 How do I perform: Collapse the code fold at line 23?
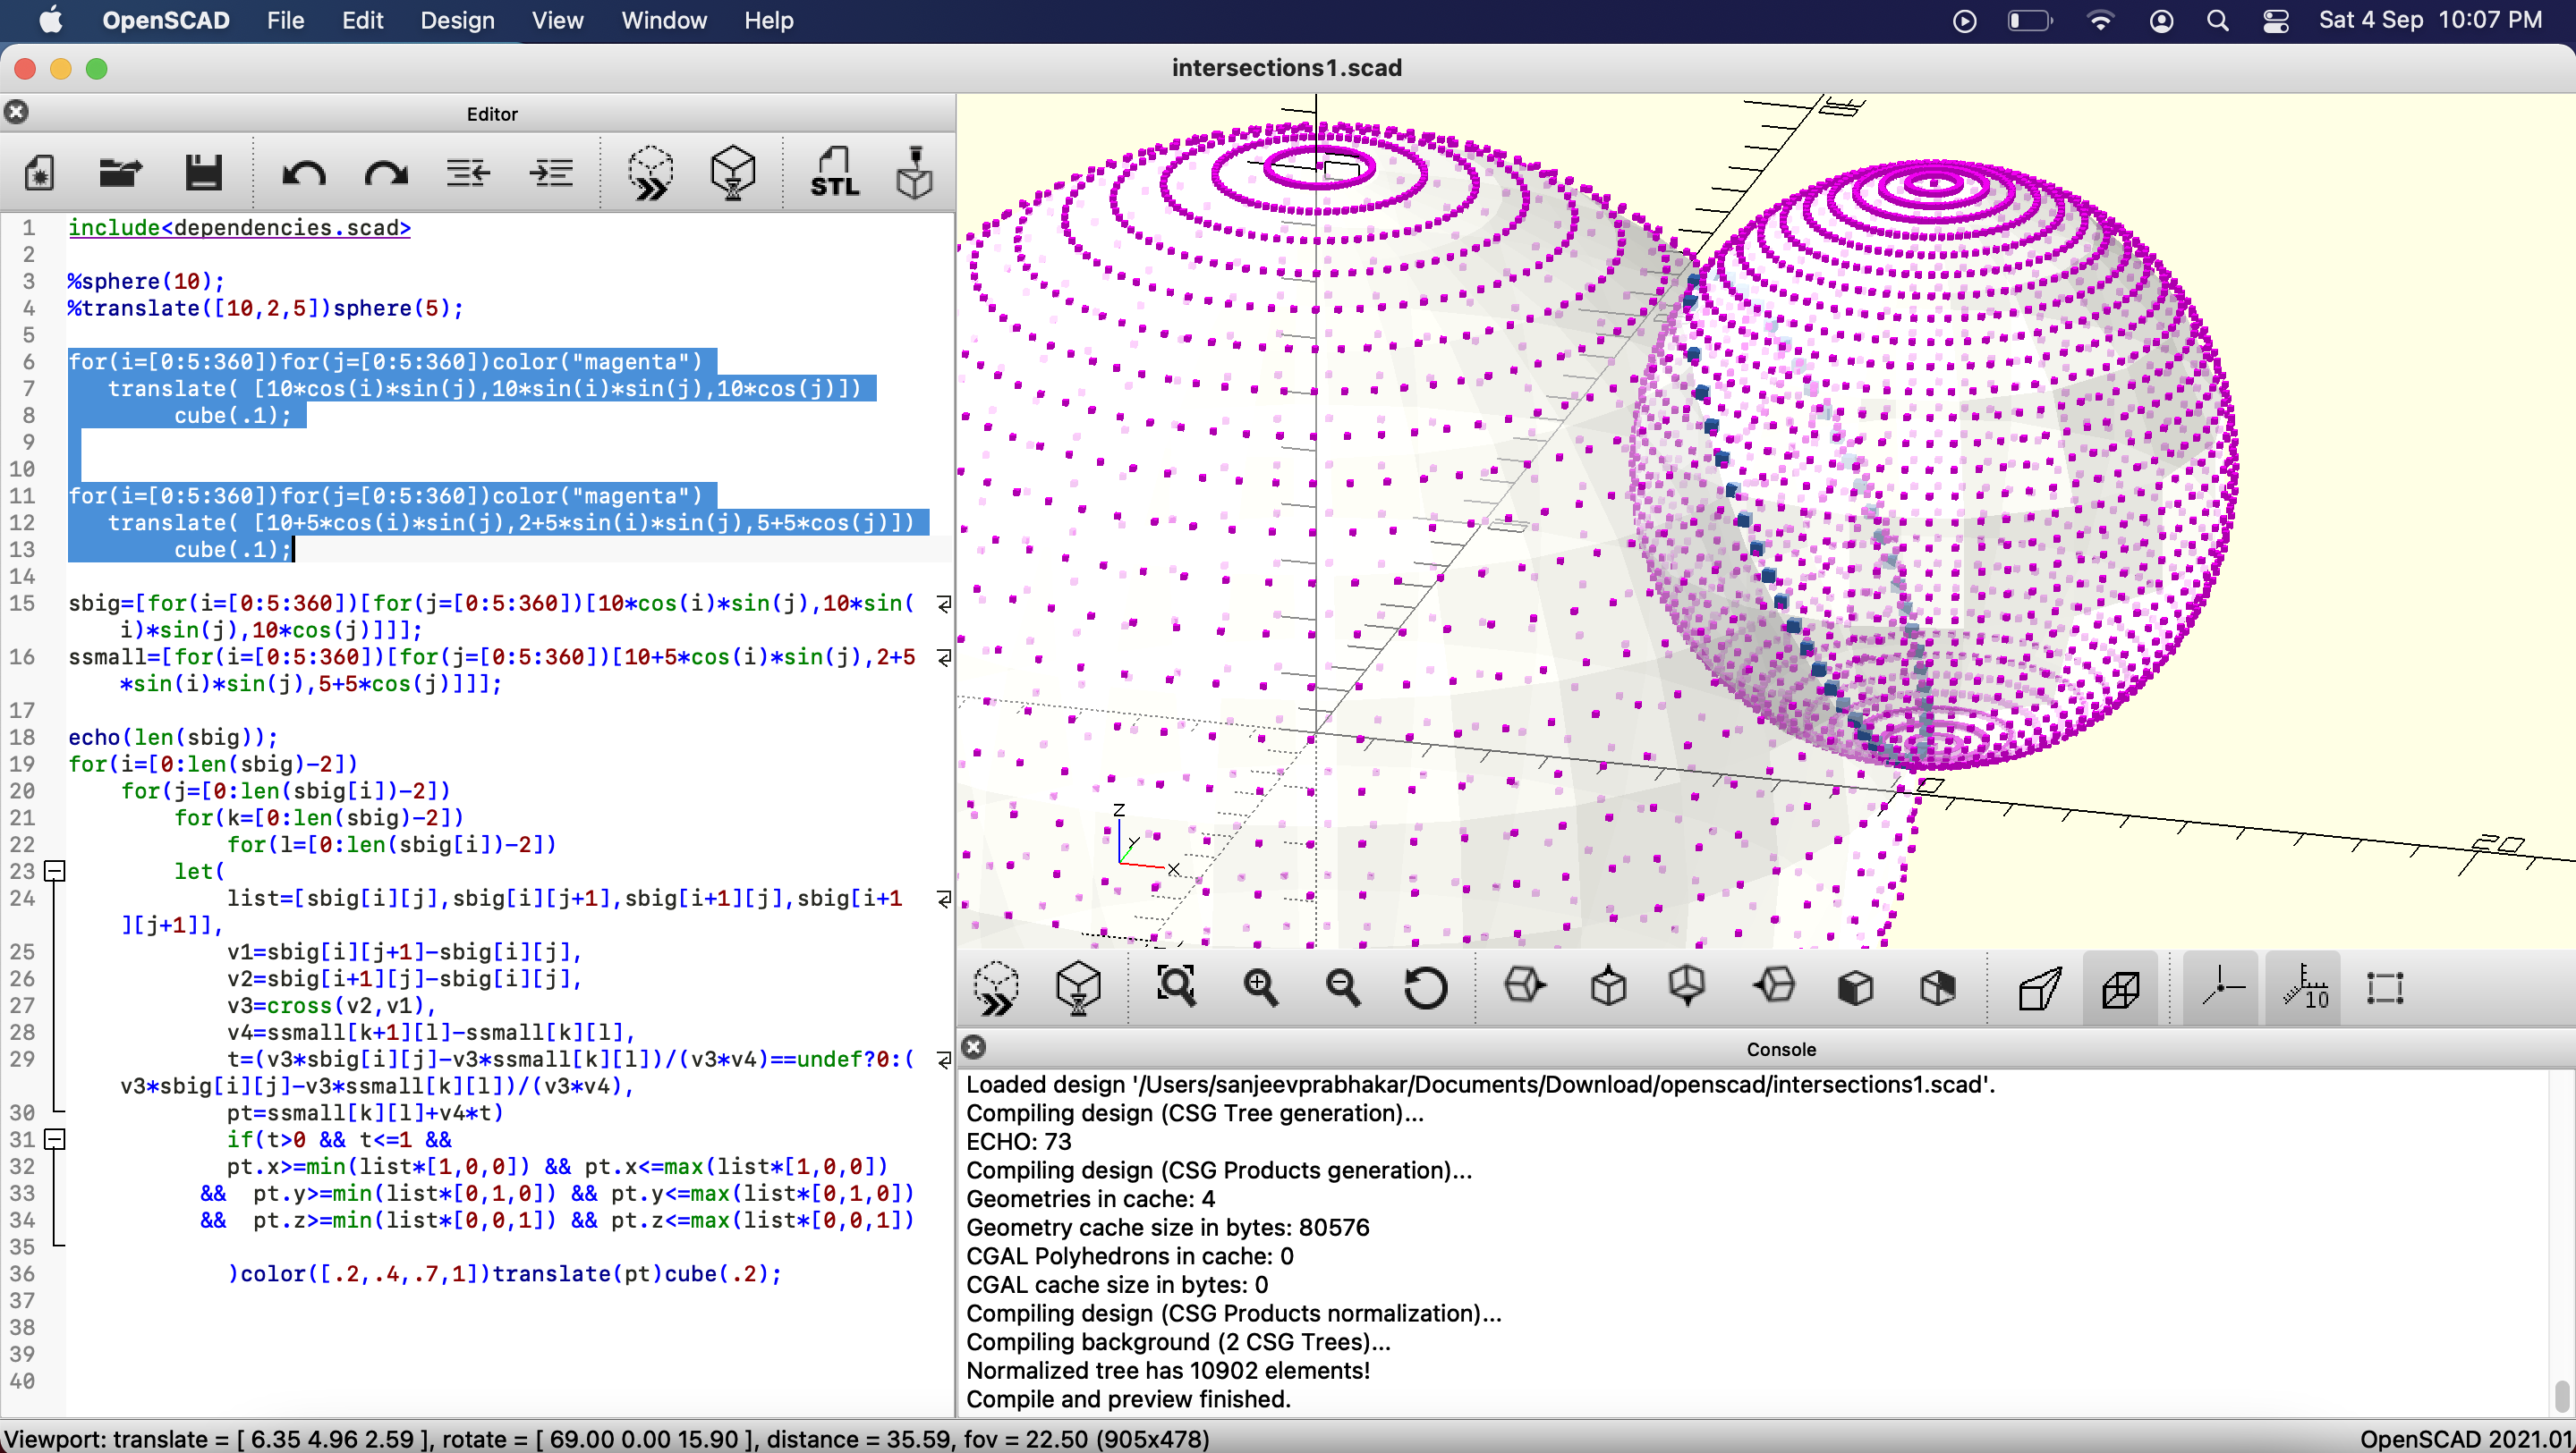click(56, 872)
